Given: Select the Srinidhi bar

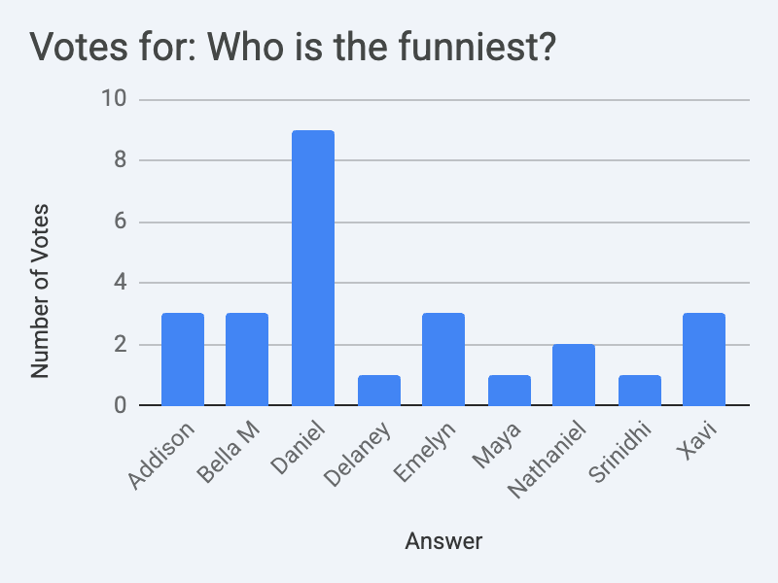Looking at the screenshot, I should coord(640,391).
